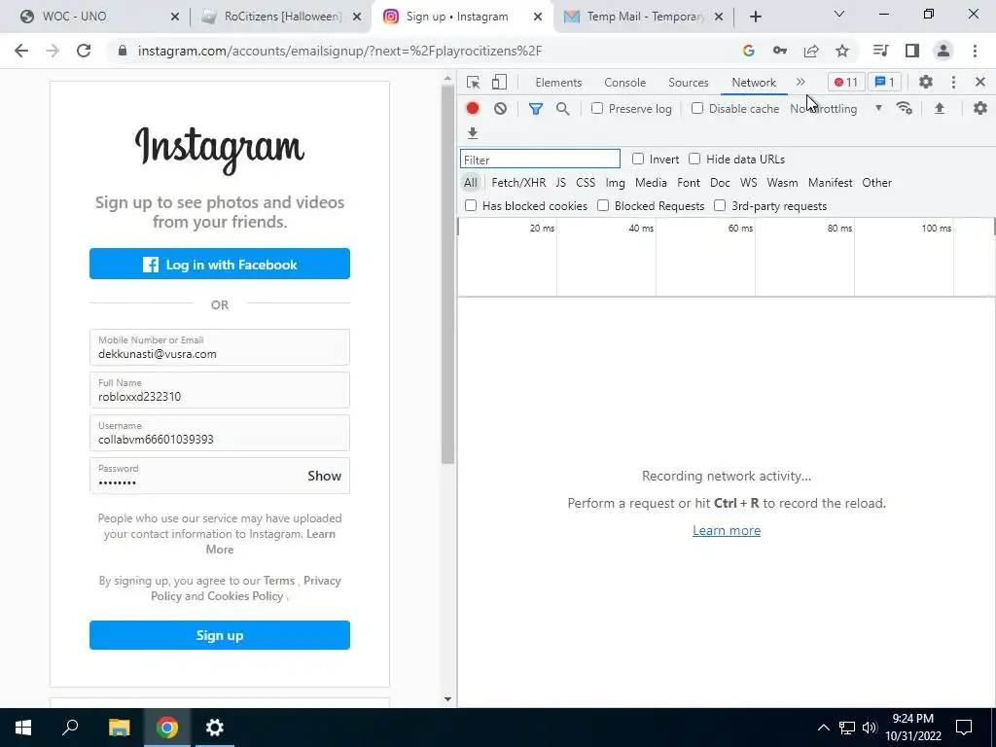Open Windows Settings taskbar icon
996x747 pixels.
click(215, 728)
